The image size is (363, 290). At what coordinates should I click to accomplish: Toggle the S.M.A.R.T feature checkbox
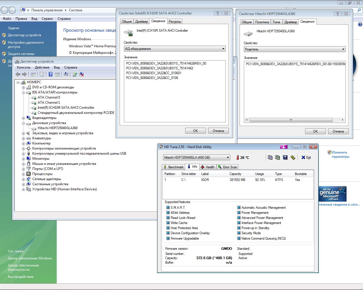pos(168,208)
